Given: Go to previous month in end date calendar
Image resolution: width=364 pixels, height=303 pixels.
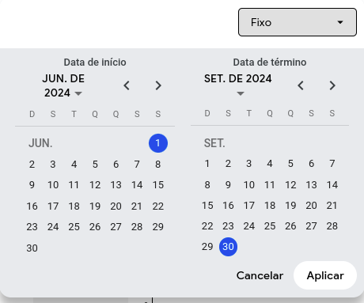Looking at the screenshot, I should 301,85.
